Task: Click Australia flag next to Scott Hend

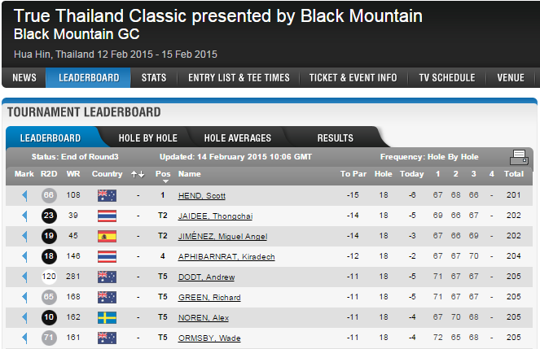Action: click(107, 195)
